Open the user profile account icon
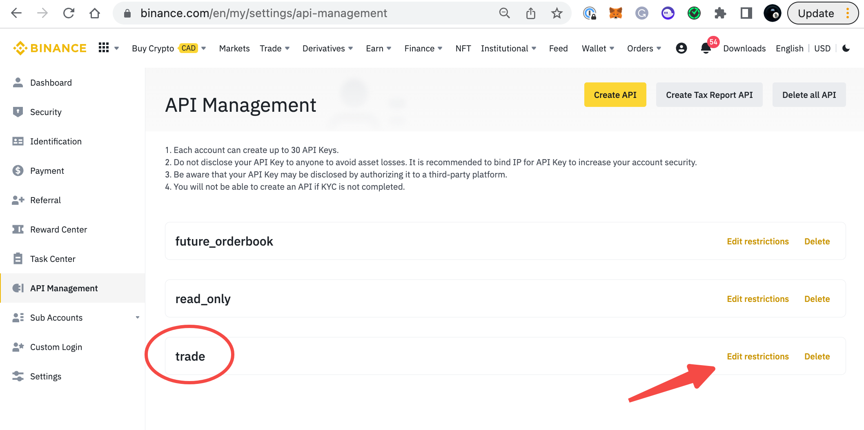864x430 pixels. (x=681, y=48)
